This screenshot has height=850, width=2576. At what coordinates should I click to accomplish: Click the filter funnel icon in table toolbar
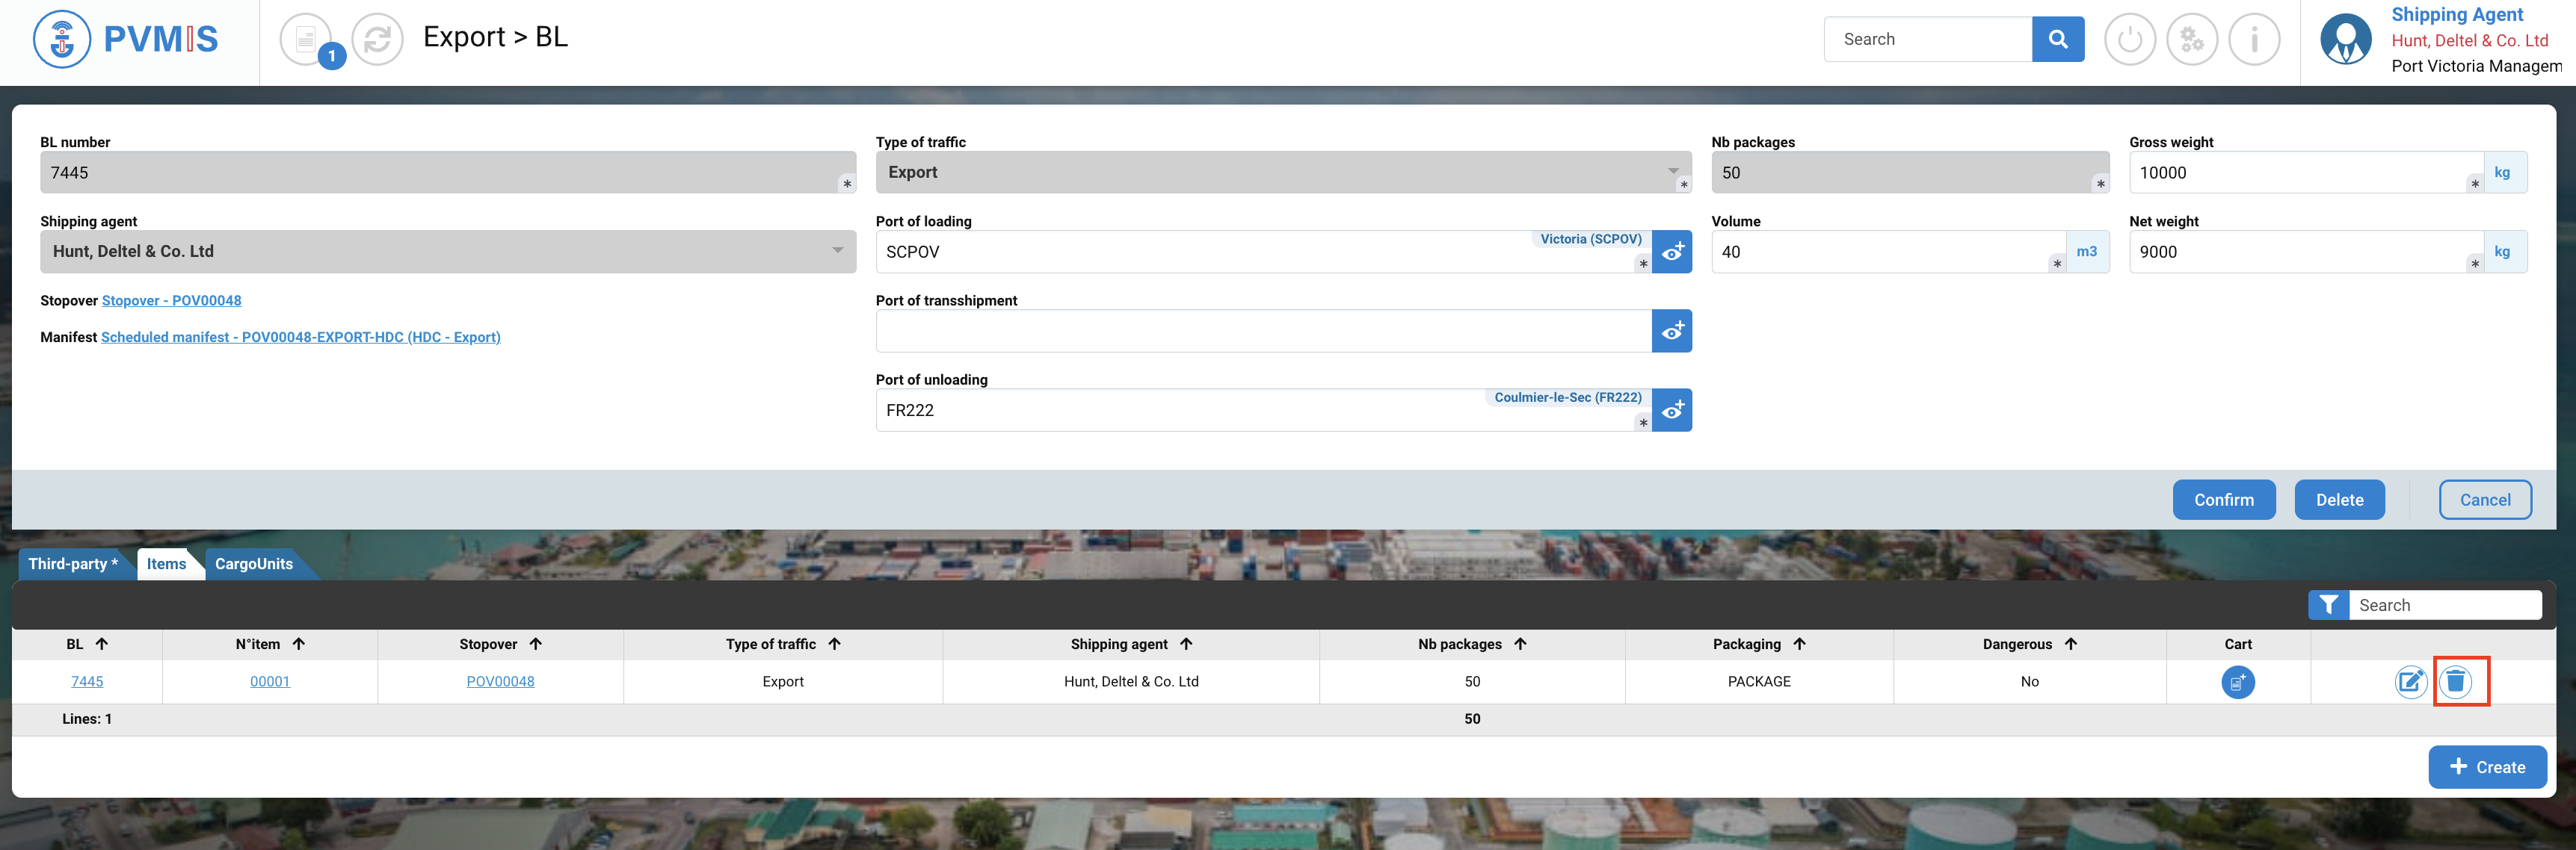click(2328, 605)
